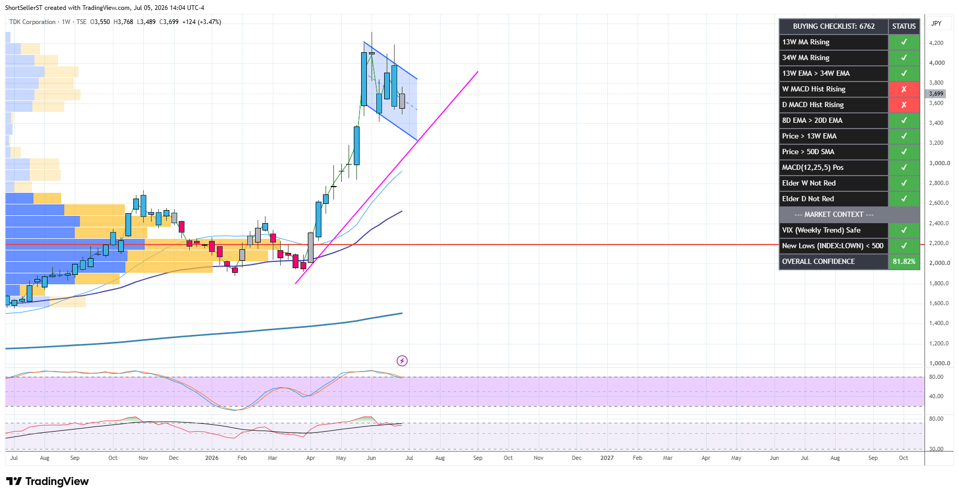Click the 'Elder W Not Red' label

(809, 183)
